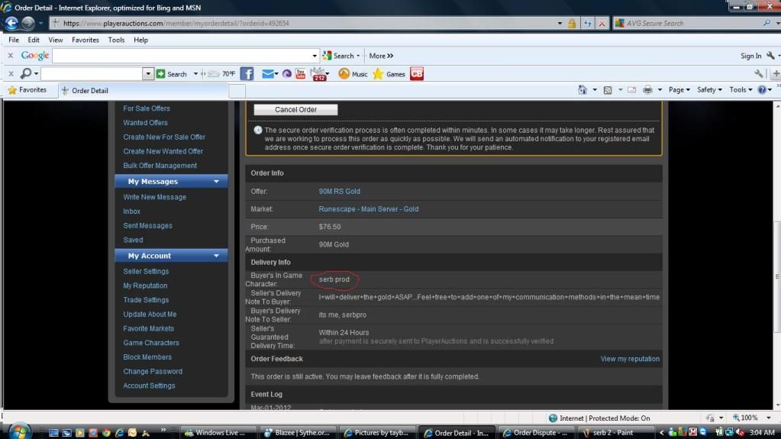Expand Google toolbar More options
781x439 pixels.
[381, 56]
